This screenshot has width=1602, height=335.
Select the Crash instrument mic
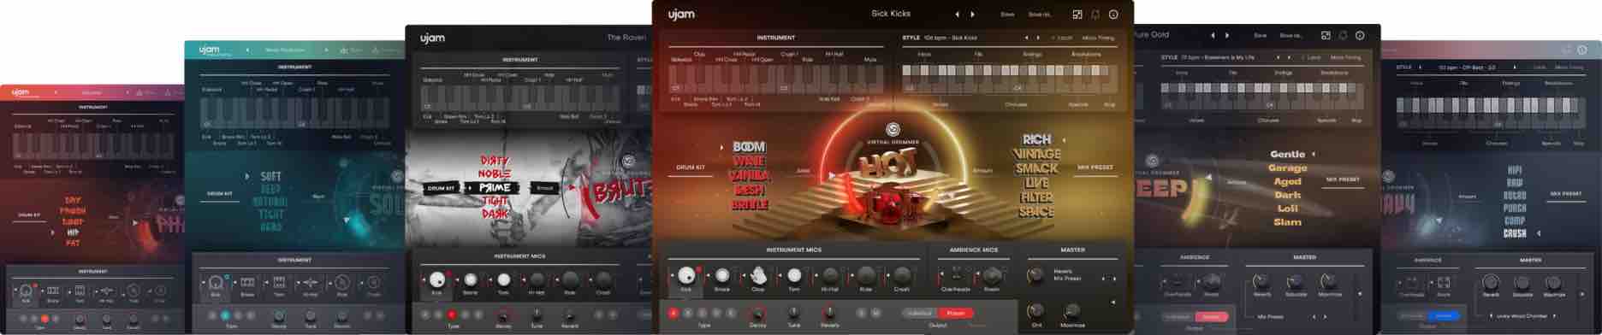[x=902, y=275]
